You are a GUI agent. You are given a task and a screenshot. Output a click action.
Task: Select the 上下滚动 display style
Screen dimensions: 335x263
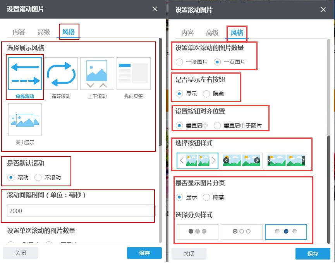coord(97,74)
